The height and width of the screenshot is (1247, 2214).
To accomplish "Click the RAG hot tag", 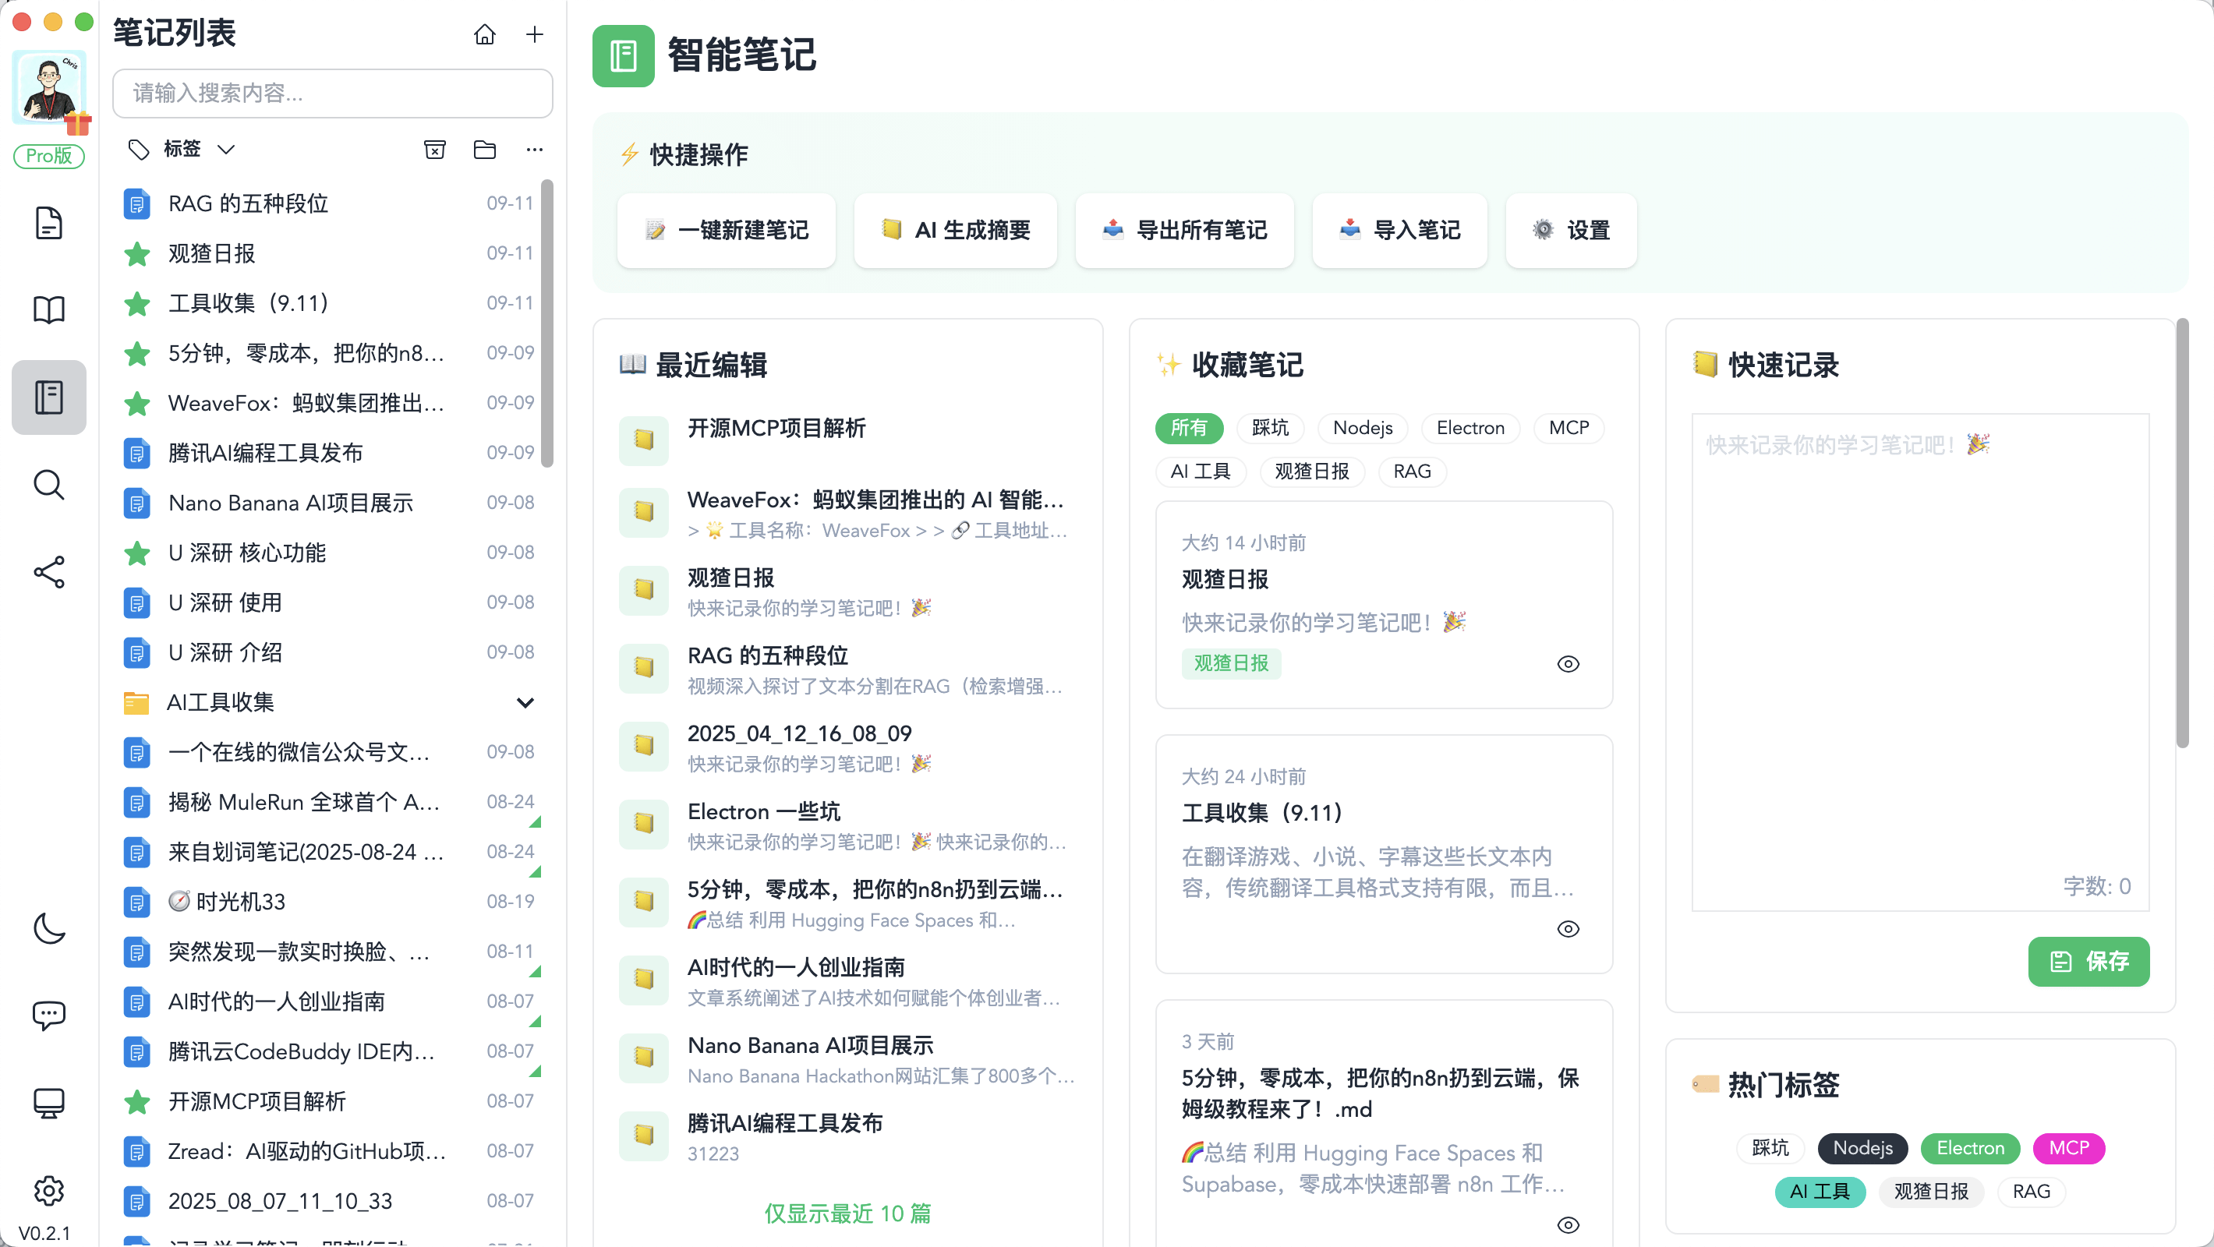I will (x=2031, y=1193).
